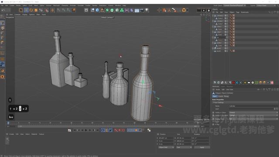Open the viewport Cameras menu

click(x=17, y=14)
